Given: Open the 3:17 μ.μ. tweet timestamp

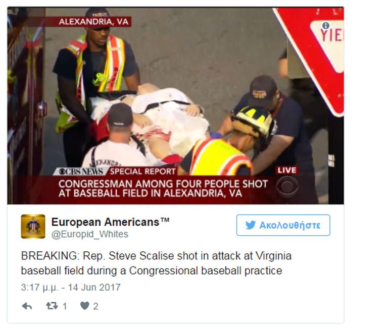Looking at the screenshot, I should click(x=40, y=288).
